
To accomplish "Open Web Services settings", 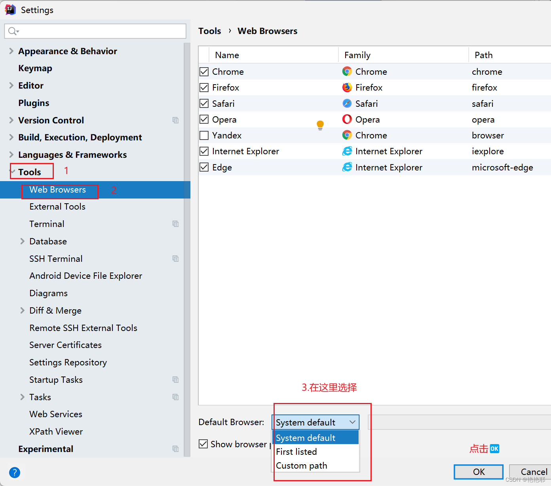I will pos(56,414).
